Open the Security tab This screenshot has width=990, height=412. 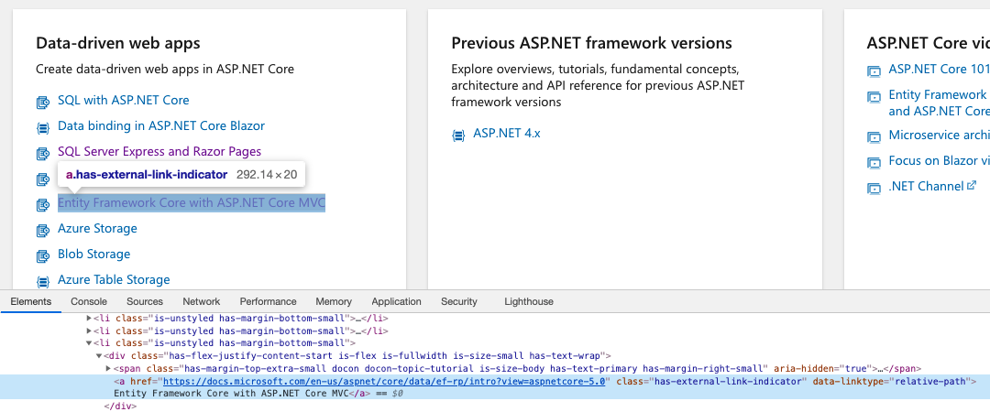[x=459, y=301]
